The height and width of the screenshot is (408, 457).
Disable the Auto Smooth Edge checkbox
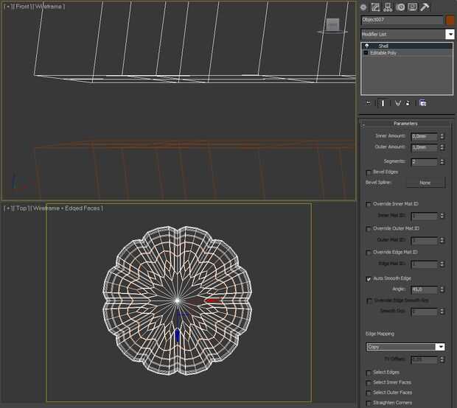[369, 279]
